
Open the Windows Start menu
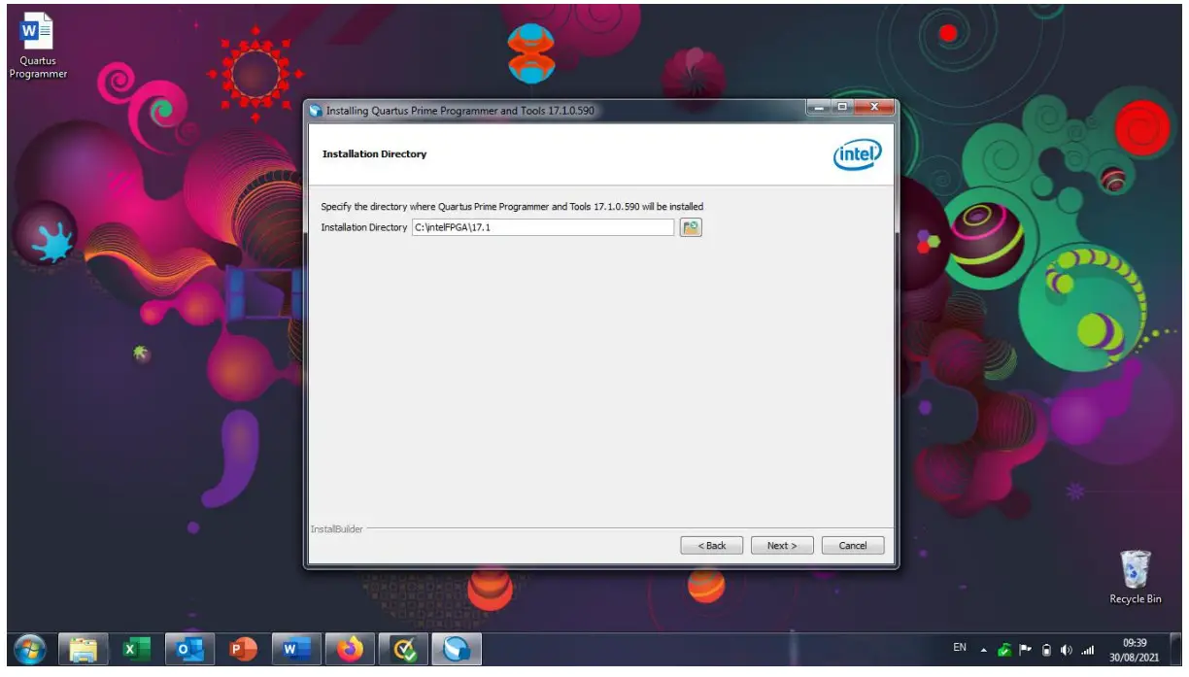pyautogui.click(x=30, y=649)
